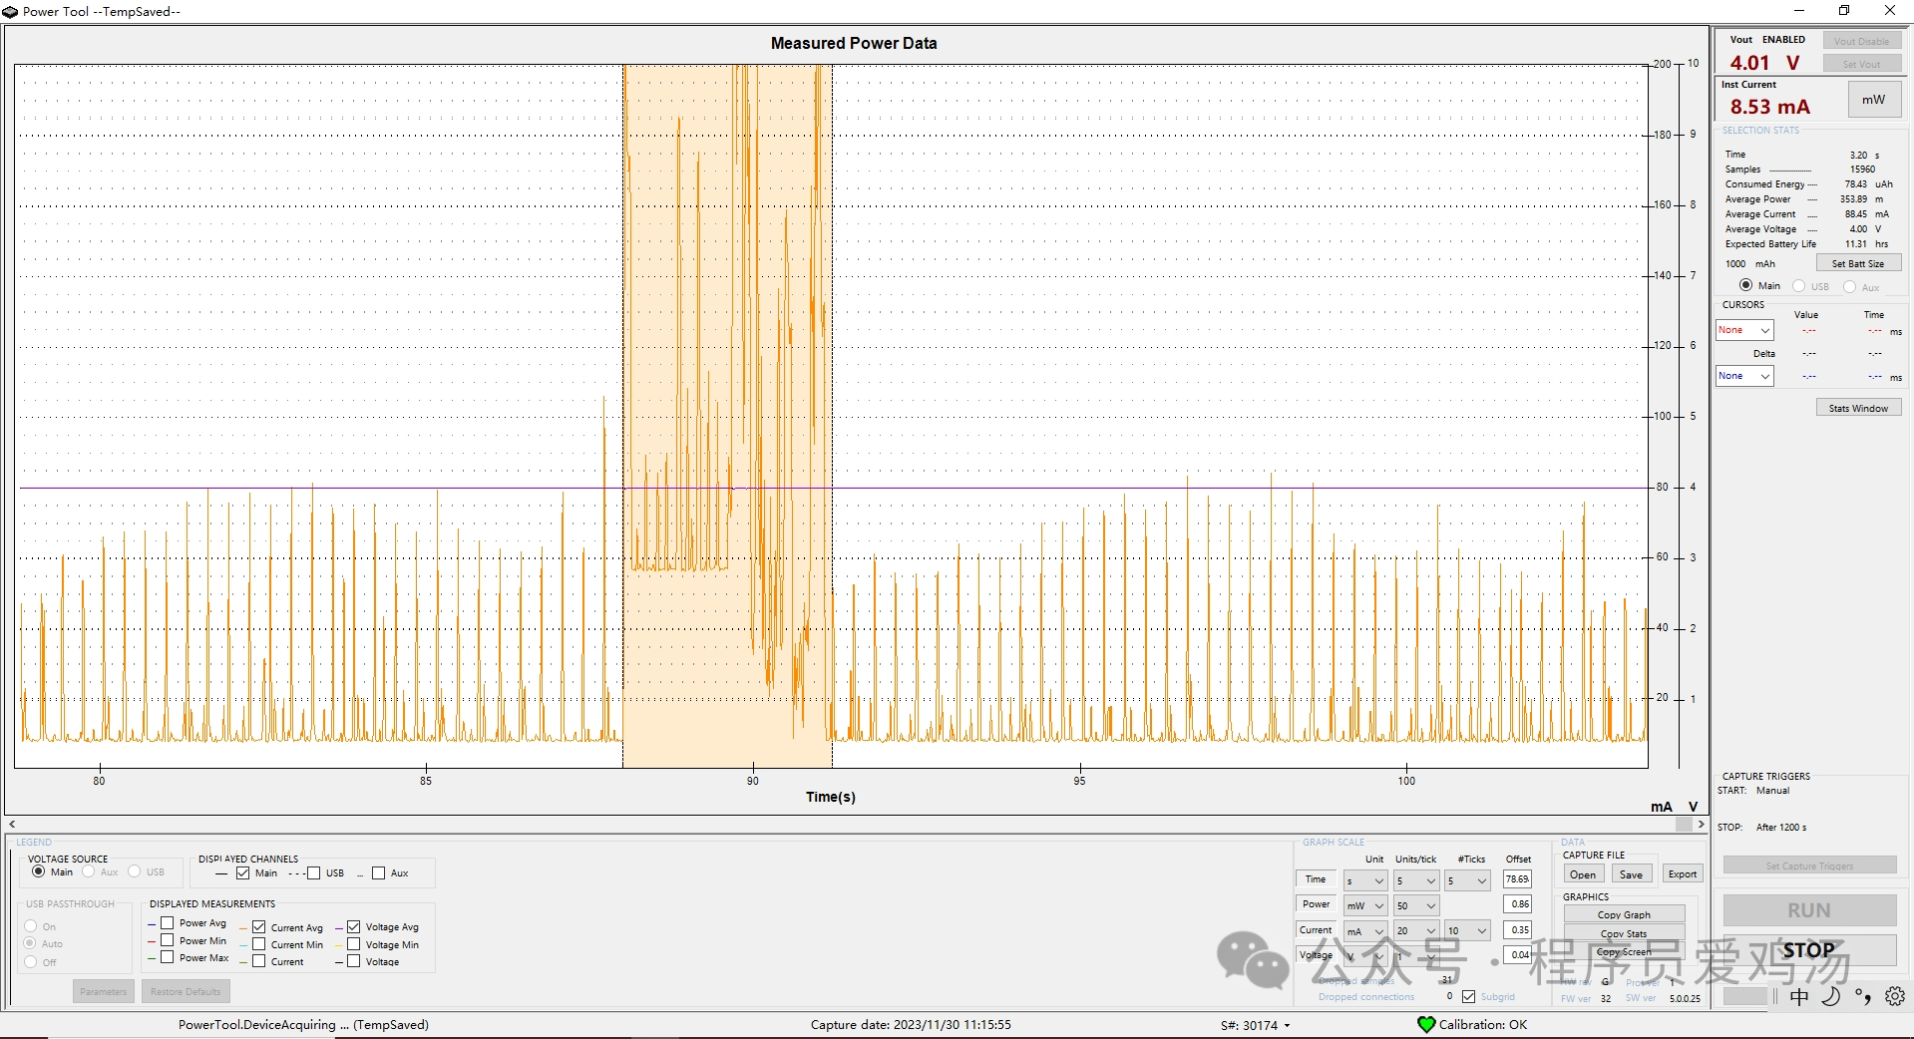
Task: Toggle Main displayed channel checkbox
Action: point(243,872)
